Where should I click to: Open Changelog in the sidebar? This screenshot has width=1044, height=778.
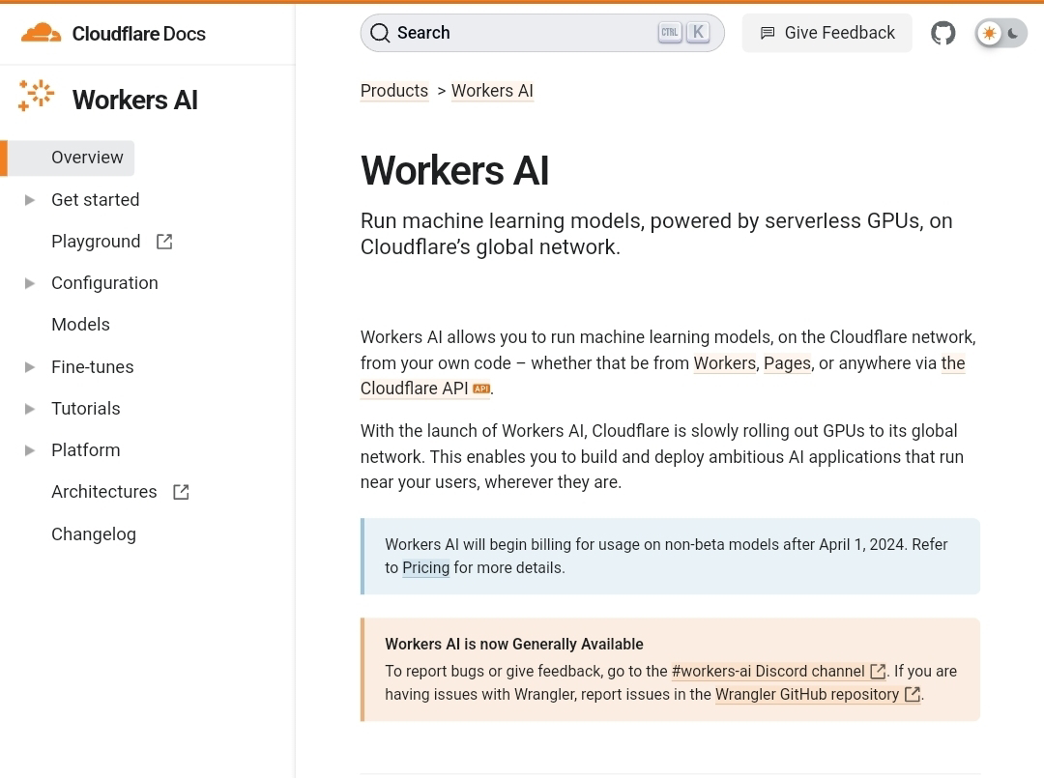pos(94,534)
